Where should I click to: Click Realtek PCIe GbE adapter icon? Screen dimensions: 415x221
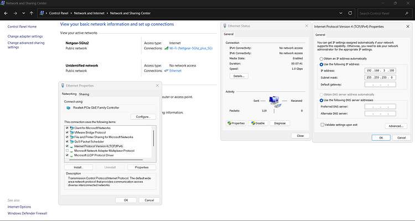68,108
